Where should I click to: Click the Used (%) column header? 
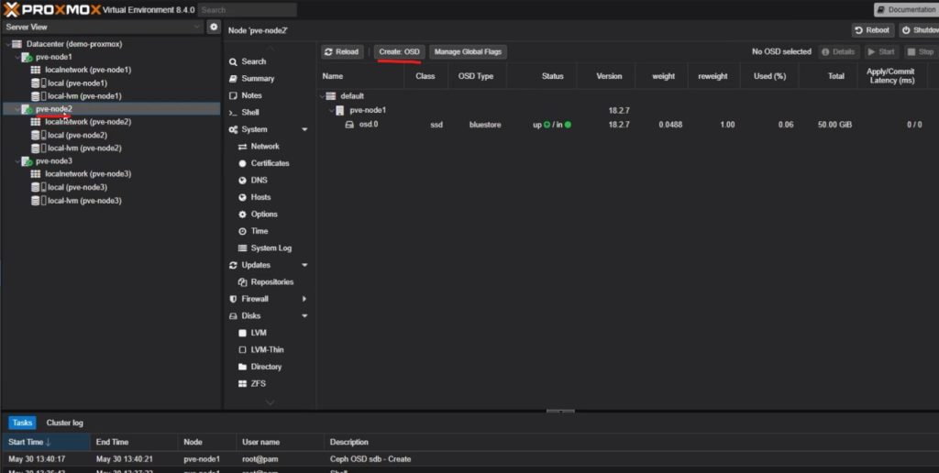coord(769,76)
